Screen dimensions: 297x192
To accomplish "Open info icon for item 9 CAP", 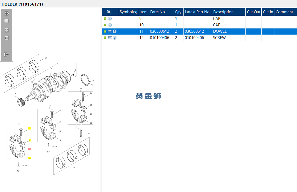I will tap(110, 19).
